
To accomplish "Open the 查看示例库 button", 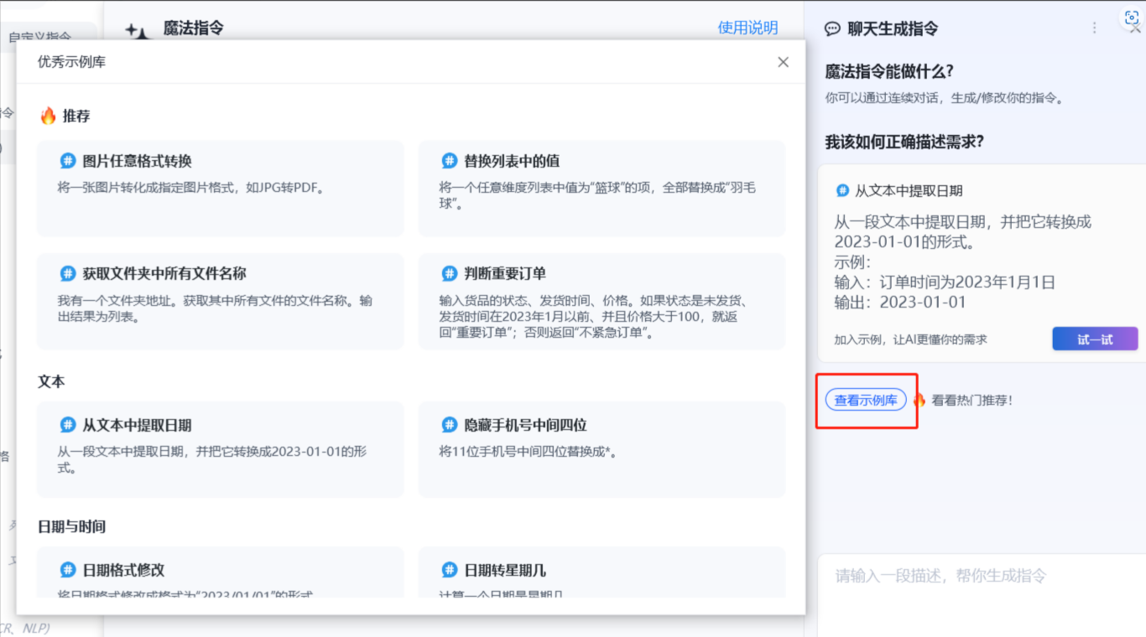I will click(866, 400).
